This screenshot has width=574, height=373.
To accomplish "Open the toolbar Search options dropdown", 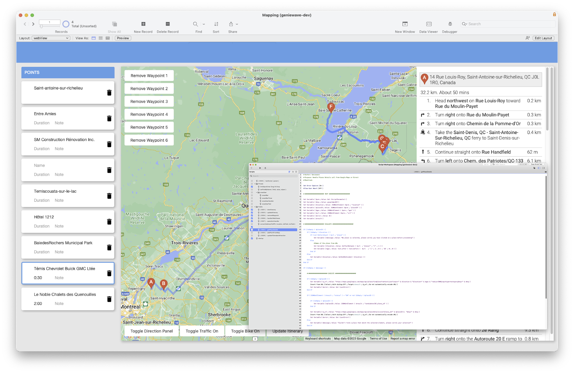I will [x=465, y=24].
